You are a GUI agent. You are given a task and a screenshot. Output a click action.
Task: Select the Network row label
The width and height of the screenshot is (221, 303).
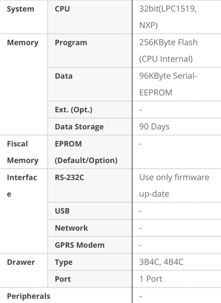pos(72,228)
